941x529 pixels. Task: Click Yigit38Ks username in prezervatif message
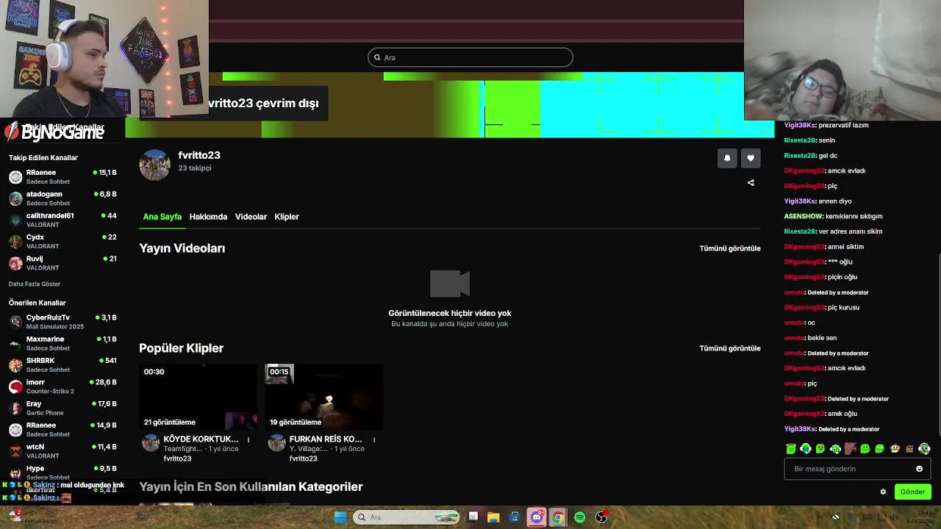(x=800, y=126)
